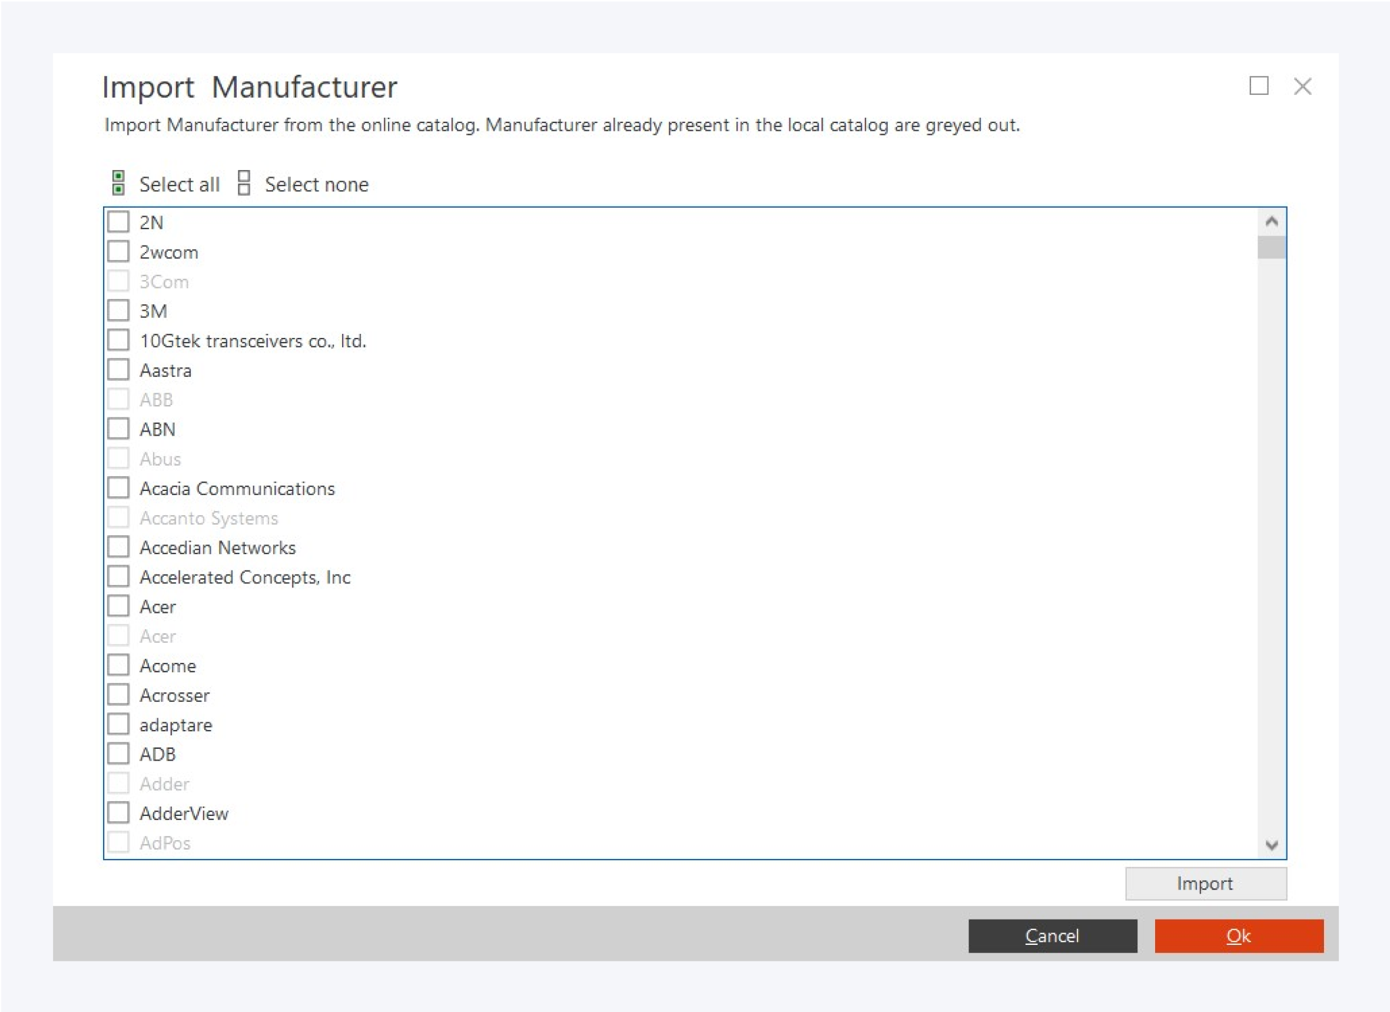
Task: Select the Aastra checkbox
Action: (x=118, y=370)
